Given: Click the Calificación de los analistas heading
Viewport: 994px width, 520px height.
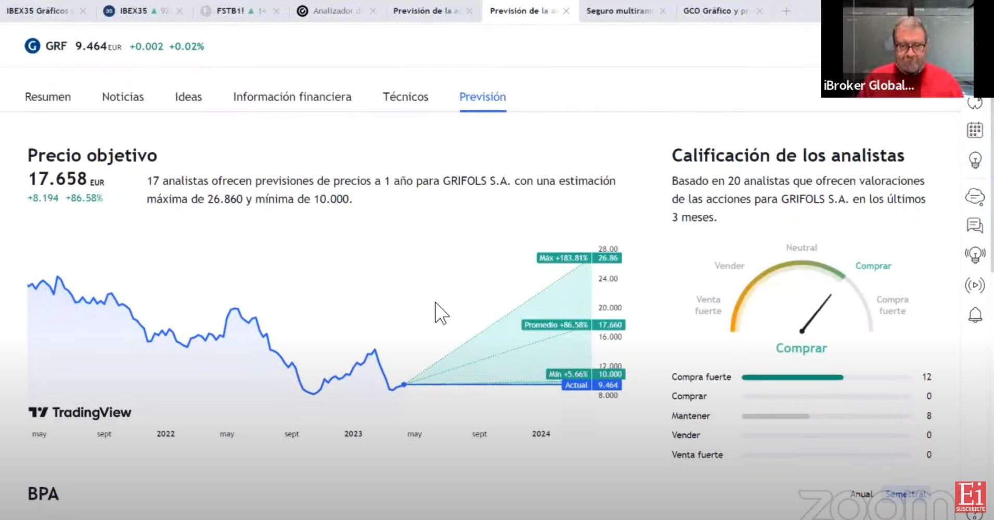Looking at the screenshot, I should 788,155.
